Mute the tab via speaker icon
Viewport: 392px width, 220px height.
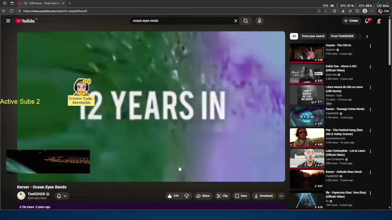pos(25,3)
